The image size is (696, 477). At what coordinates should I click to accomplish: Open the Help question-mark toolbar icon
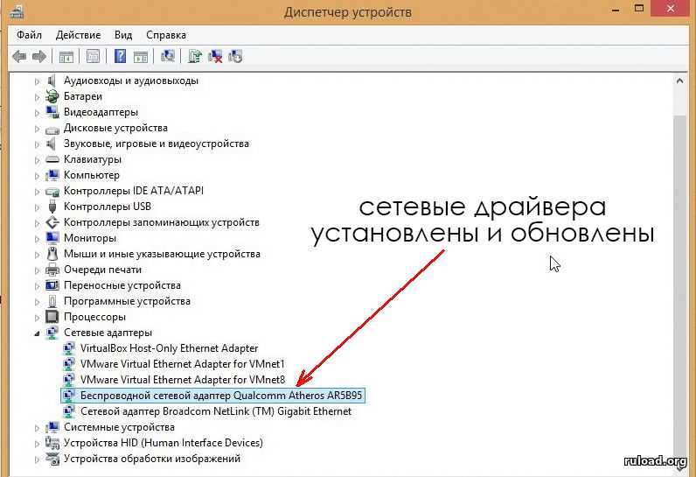pos(120,56)
